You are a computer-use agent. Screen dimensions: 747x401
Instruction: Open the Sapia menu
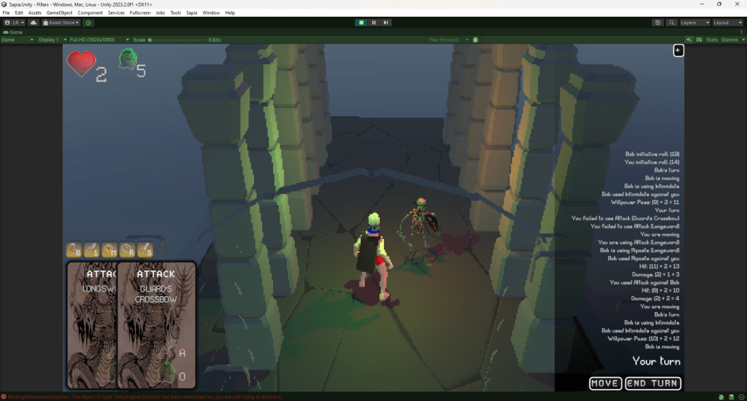coord(191,13)
